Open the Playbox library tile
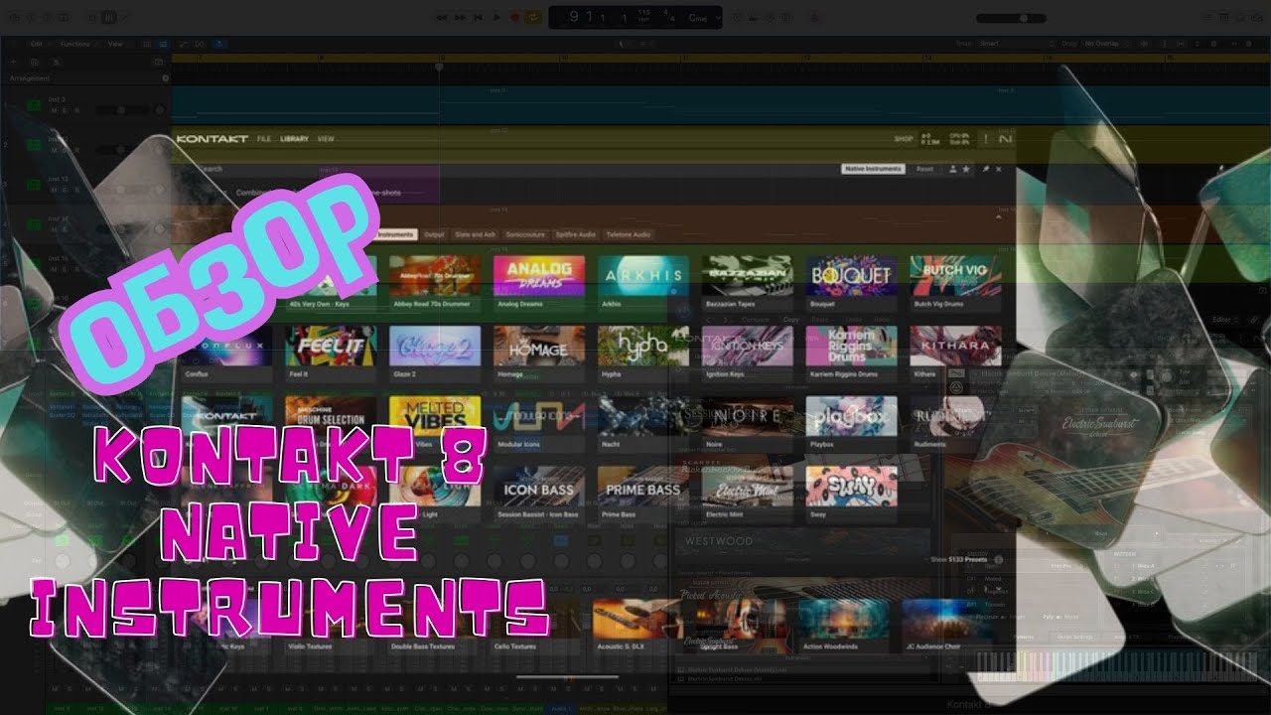Image resolution: width=1271 pixels, height=715 pixels. tap(852, 424)
